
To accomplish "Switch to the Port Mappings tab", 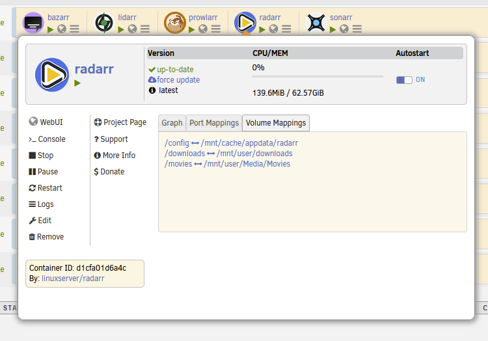I will pos(214,123).
